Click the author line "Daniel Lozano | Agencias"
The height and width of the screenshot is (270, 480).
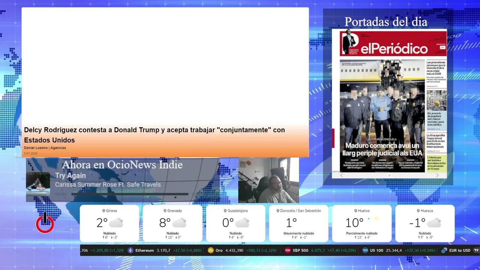pyautogui.click(x=45, y=148)
